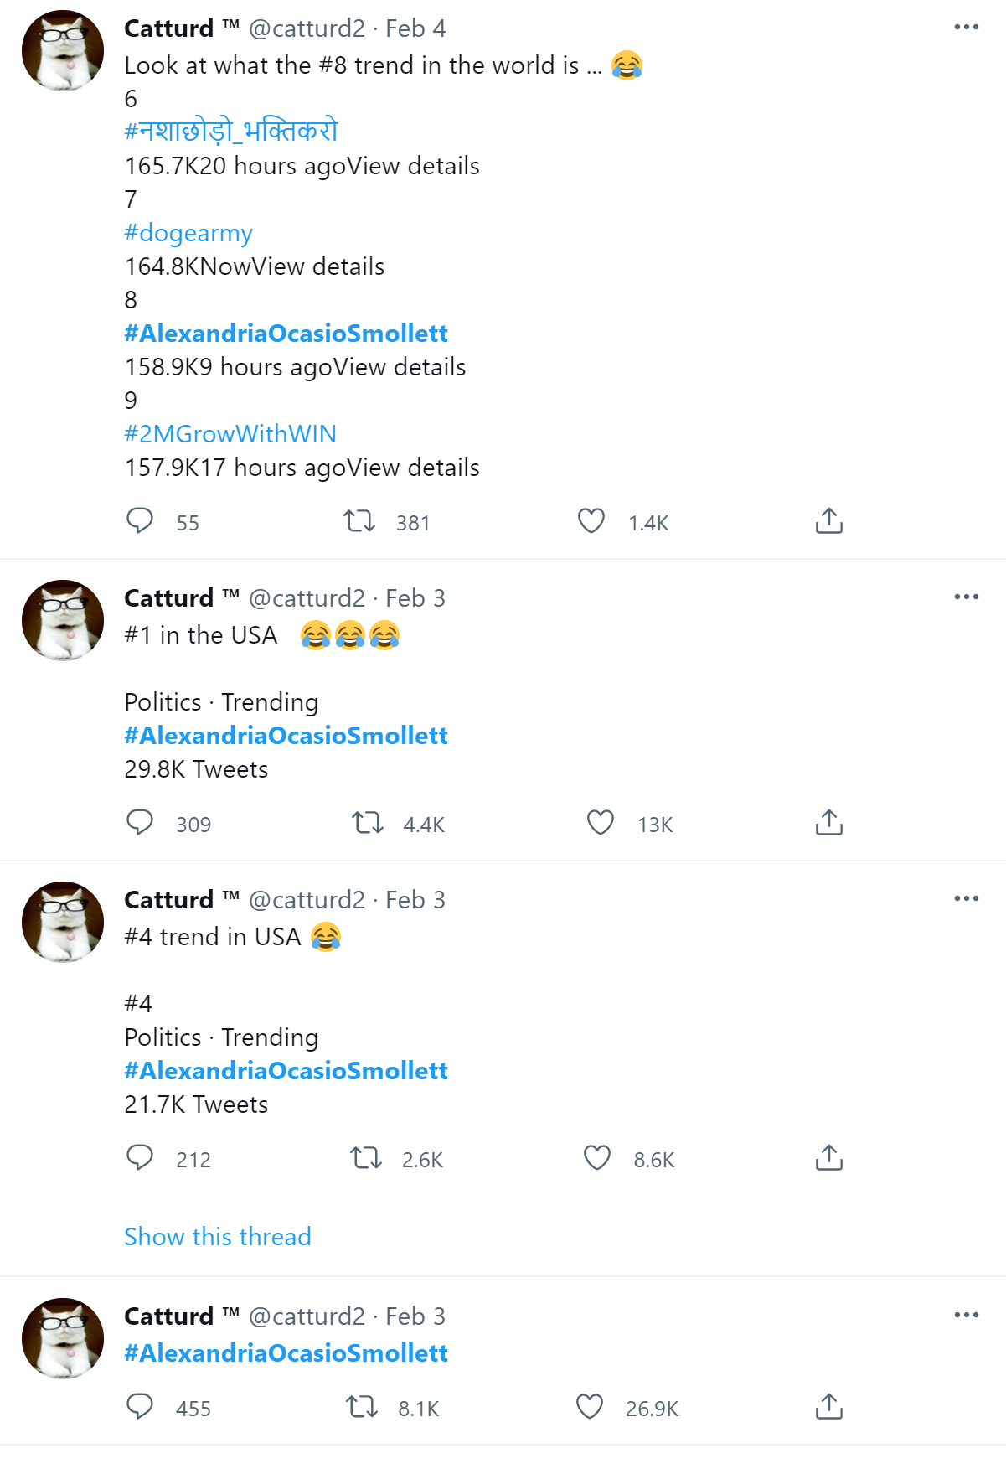Reply to the '#4 trend in USA' tweet
This screenshot has width=1006, height=1474.
(140, 1158)
